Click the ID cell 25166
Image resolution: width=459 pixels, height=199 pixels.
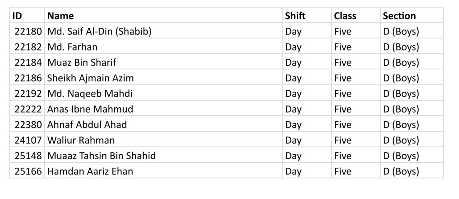point(28,171)
